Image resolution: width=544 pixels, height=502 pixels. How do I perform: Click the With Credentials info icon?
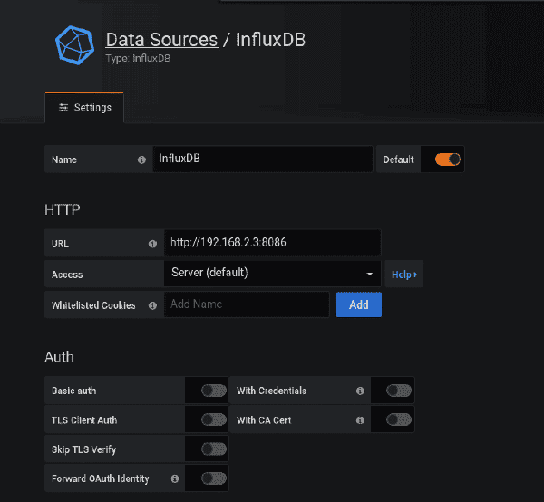click(x=360, y=391)
